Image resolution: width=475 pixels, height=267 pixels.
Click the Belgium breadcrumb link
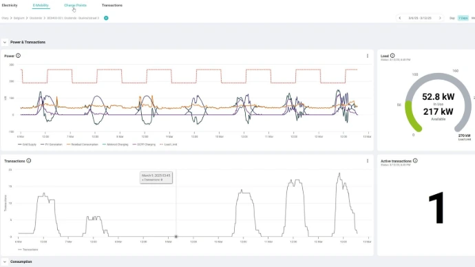pyautogui.click(x=19, y=18)
